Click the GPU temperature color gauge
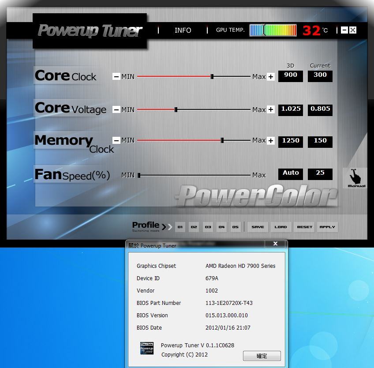This screenshot has width=374, height=368. (x=273, y=30)
